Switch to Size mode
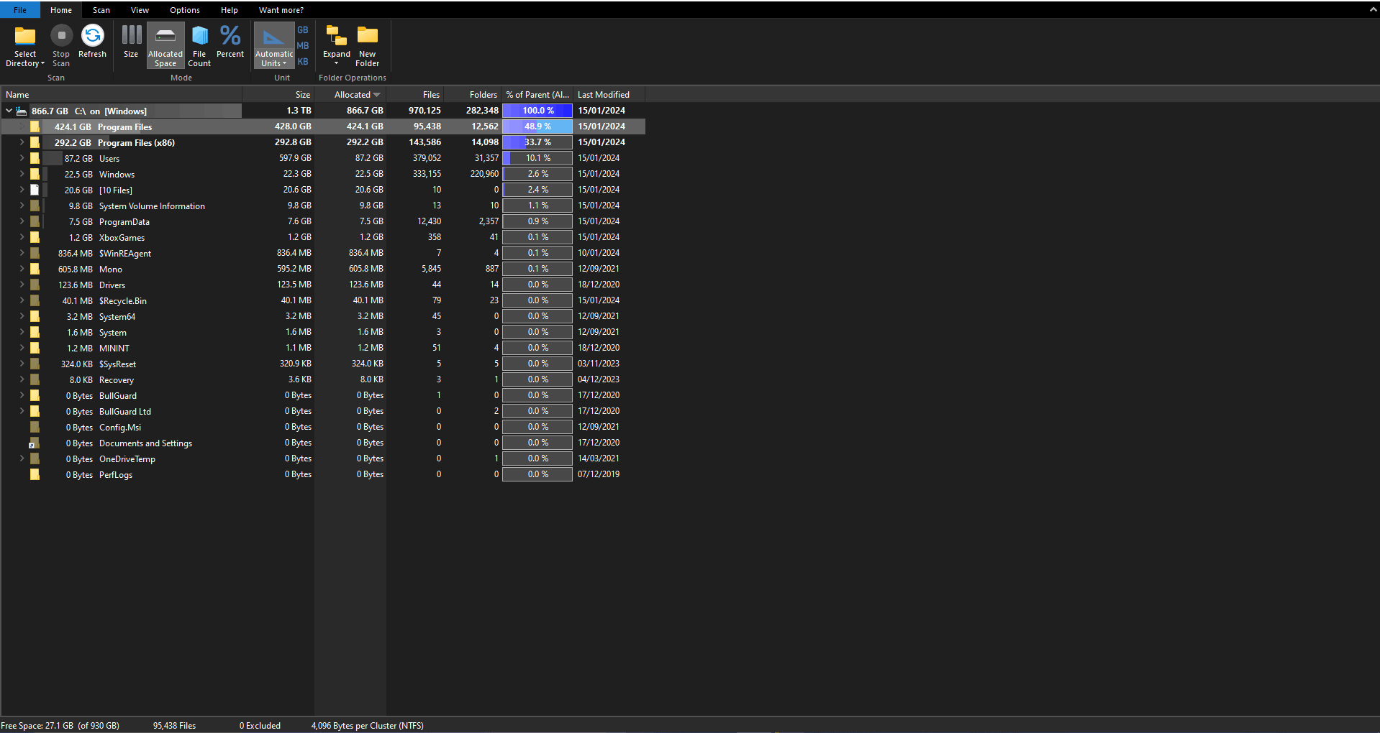 pyautogui.click(x=131, y=42)
